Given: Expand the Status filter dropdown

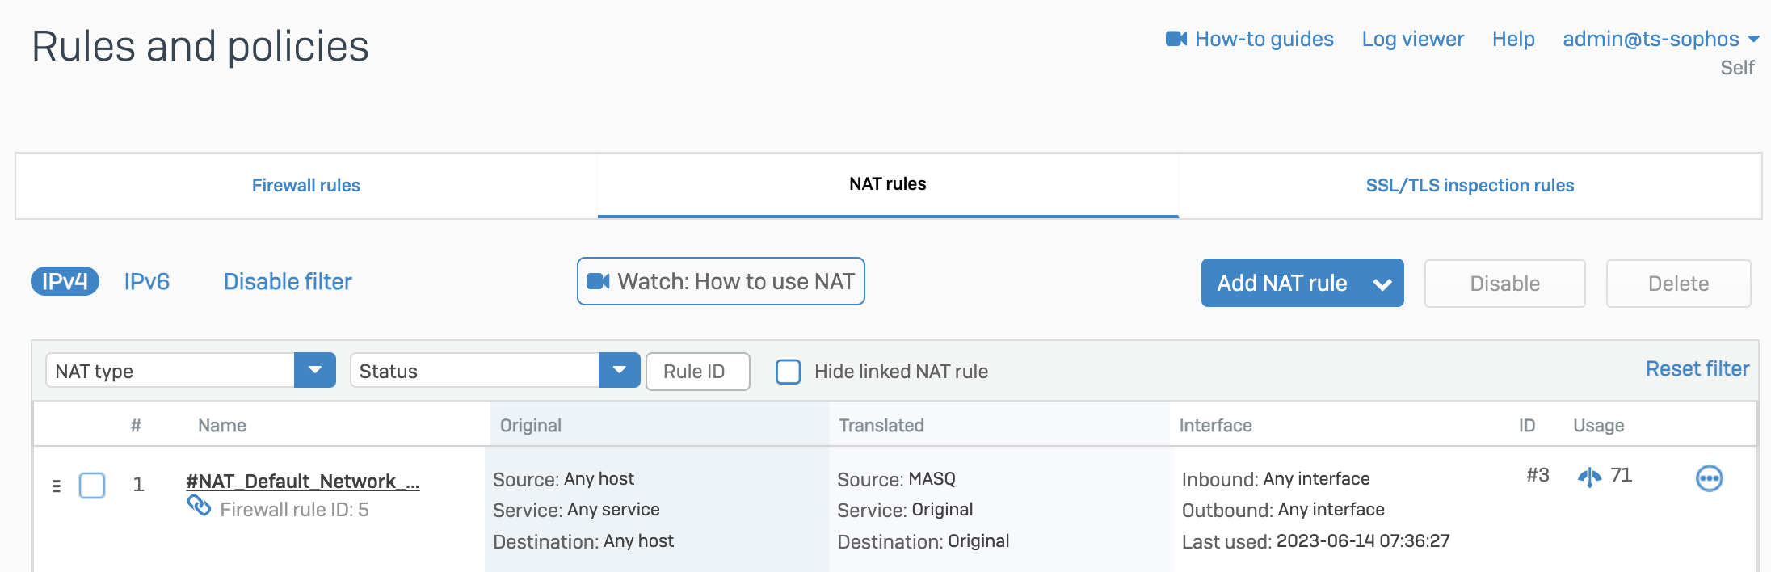Looking at the screenshot, I should (619, 371).
